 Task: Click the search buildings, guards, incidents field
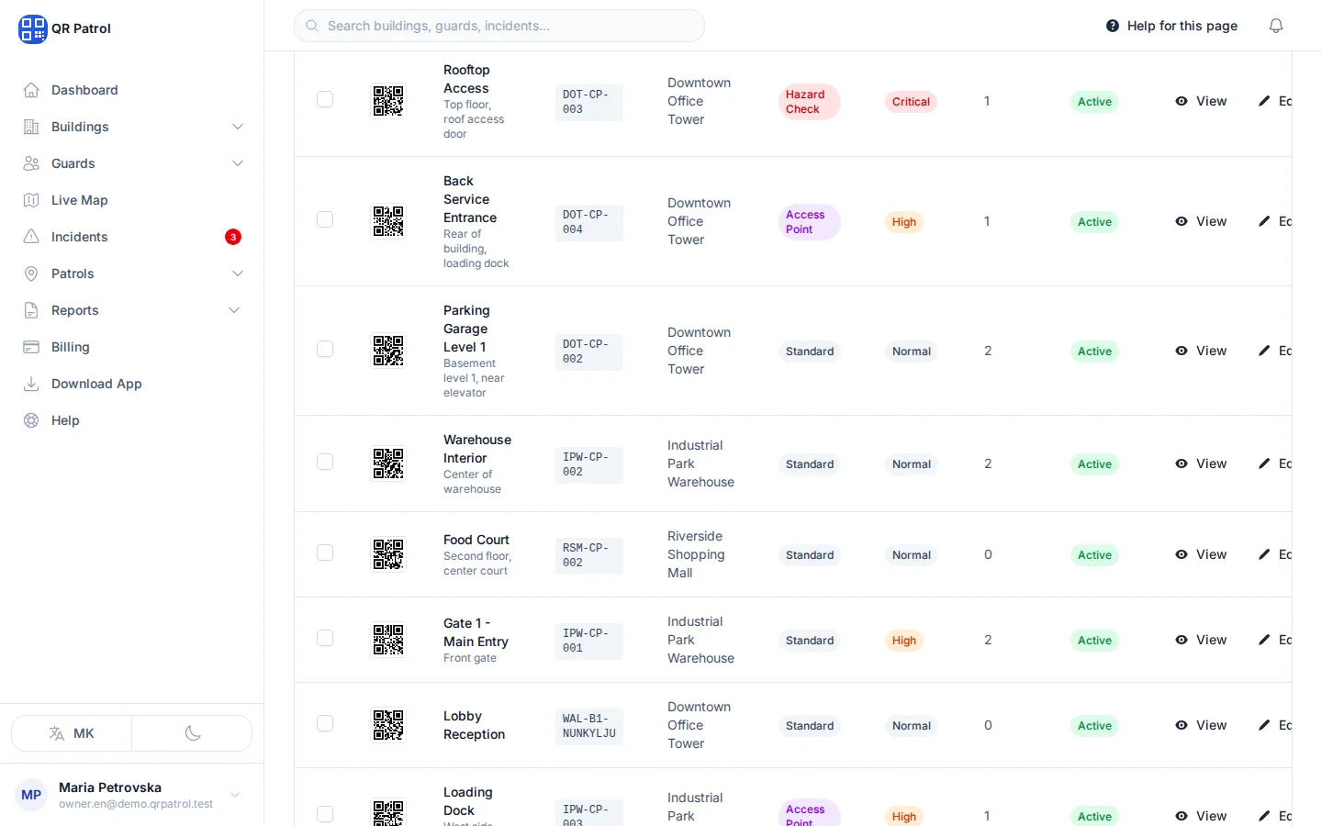click(499, 26)
